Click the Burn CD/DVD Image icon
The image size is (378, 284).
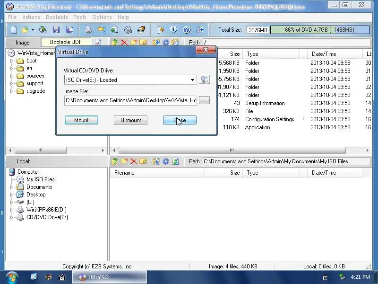(141, 30)
